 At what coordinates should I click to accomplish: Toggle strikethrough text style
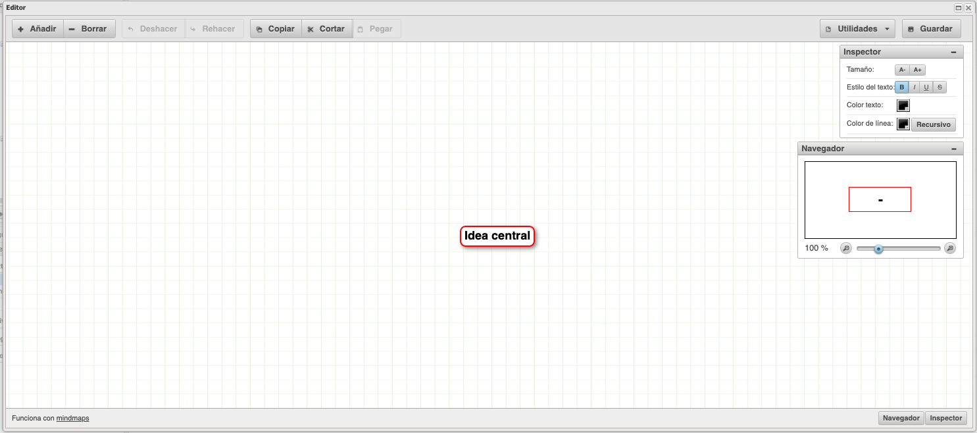click(x=939, y=86)
